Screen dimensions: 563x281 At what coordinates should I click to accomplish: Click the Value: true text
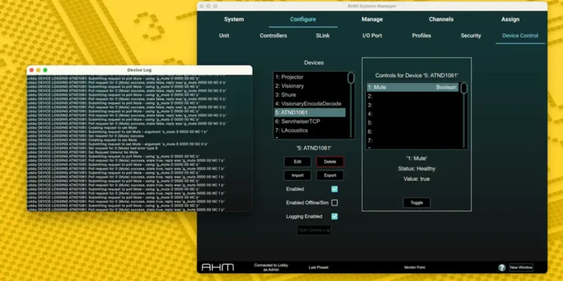pyautogui.click(x=417, y=179)
